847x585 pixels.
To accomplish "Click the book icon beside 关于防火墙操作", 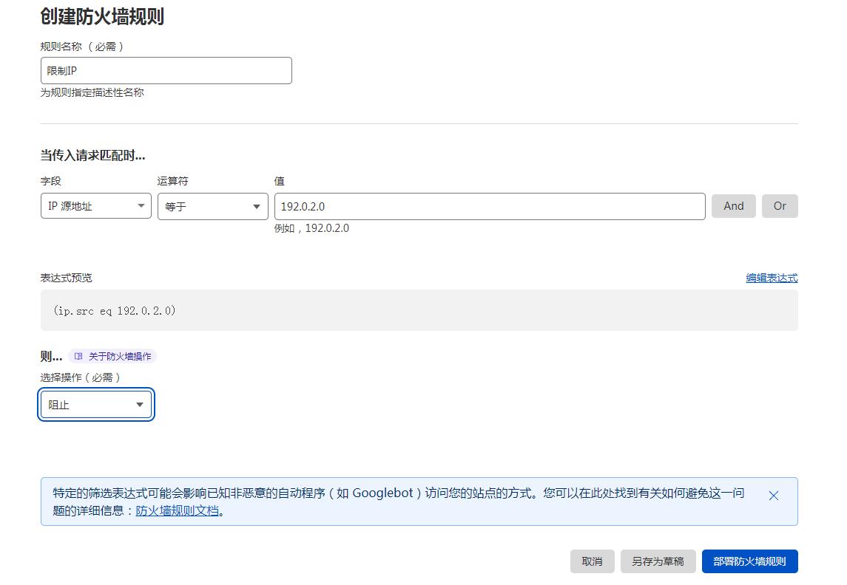I will click(78, 356).
